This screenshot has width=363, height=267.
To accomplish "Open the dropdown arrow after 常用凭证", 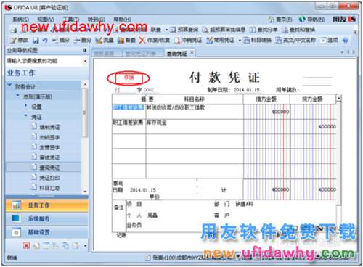I will point(240,41).
